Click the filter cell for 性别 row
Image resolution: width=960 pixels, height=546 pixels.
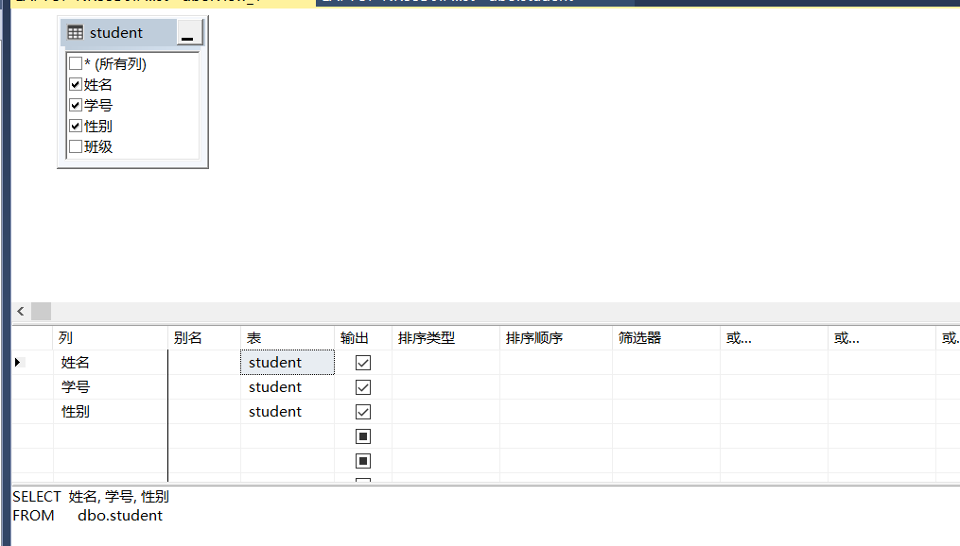[666, 412]
